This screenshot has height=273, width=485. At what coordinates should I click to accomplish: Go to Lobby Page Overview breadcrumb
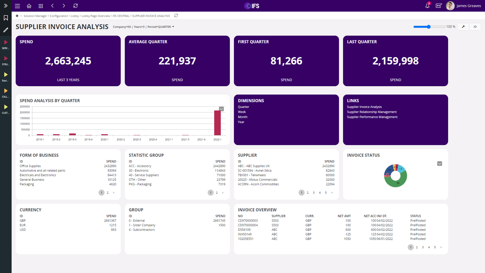[x=96, y=16]
